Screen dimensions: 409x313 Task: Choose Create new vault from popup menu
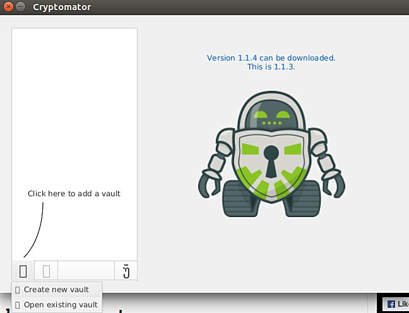coord(57,290)
